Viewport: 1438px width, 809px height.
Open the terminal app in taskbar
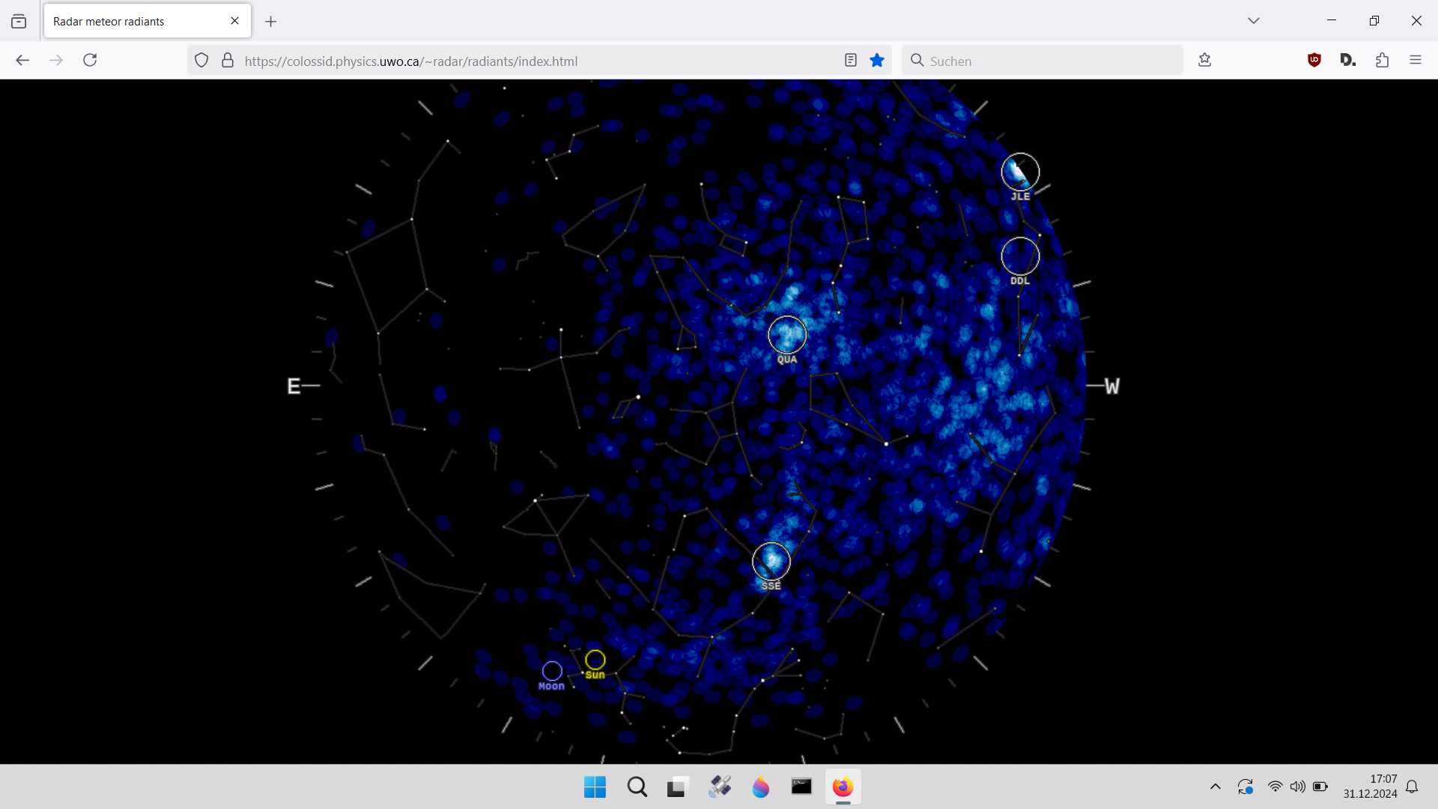[802, 787]
